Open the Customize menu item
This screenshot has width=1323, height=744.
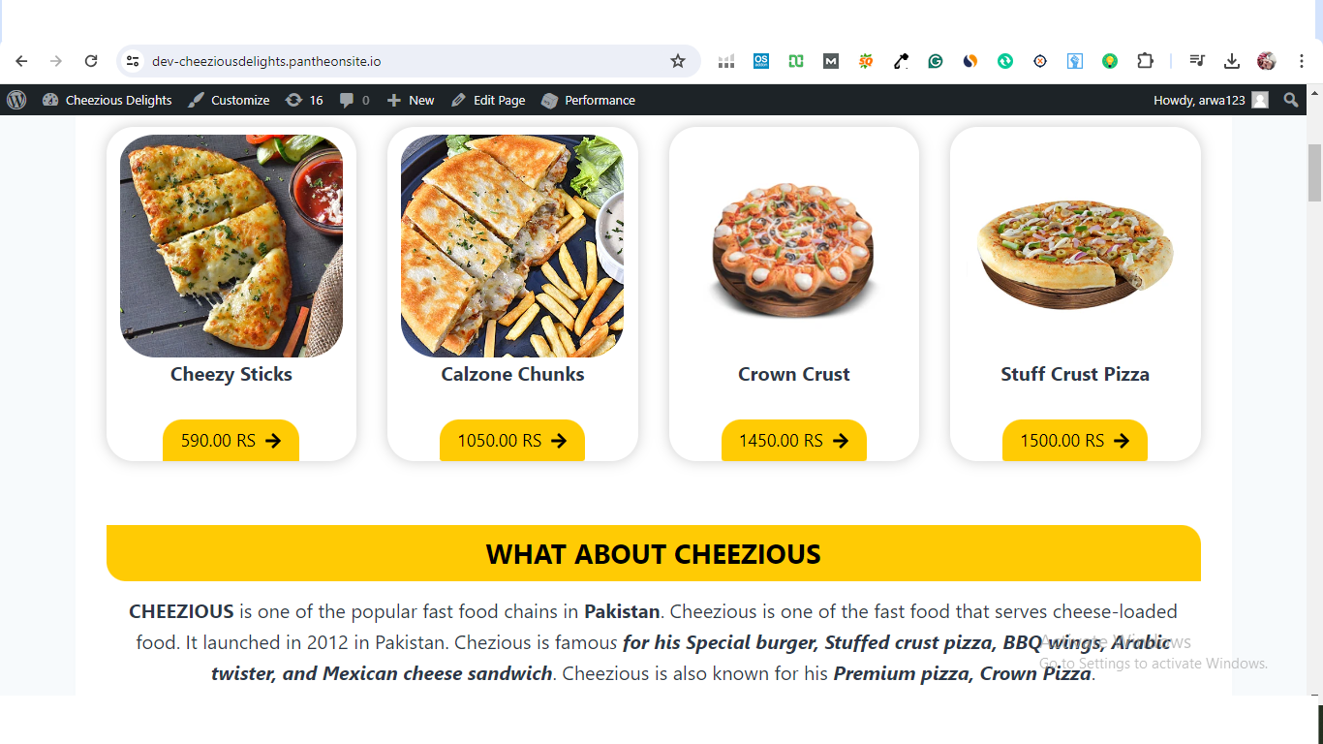229,100
